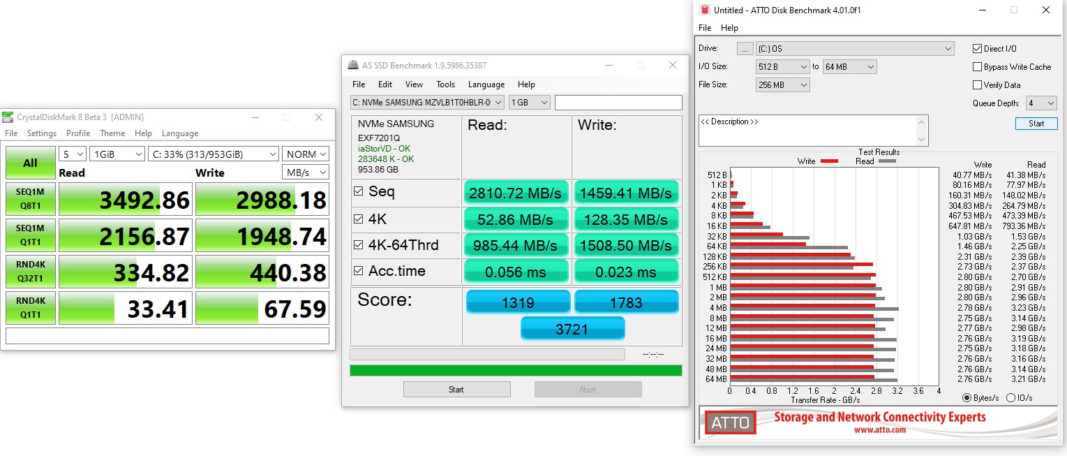This screenshot has height=456, width=1067.
Task: Uncheck the 4K-64Thrd test checkbox
Action: (x=359, y=245)
